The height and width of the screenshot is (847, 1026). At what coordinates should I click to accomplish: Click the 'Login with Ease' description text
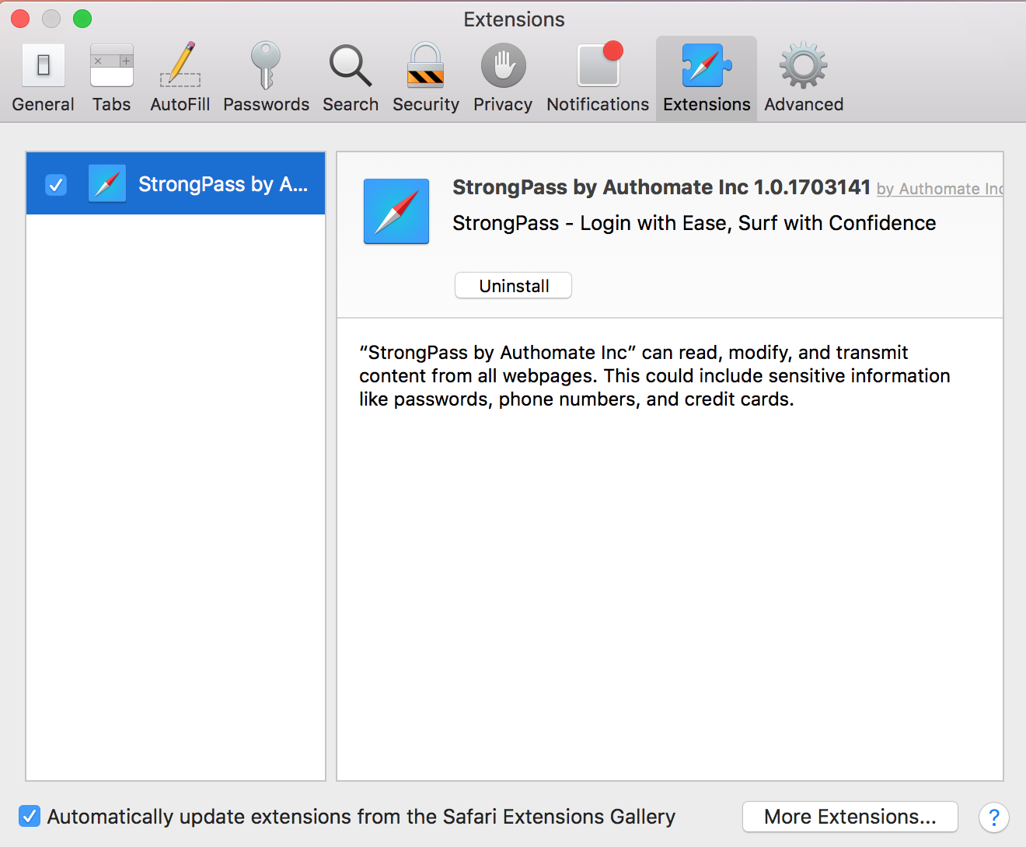coord(694,223)
